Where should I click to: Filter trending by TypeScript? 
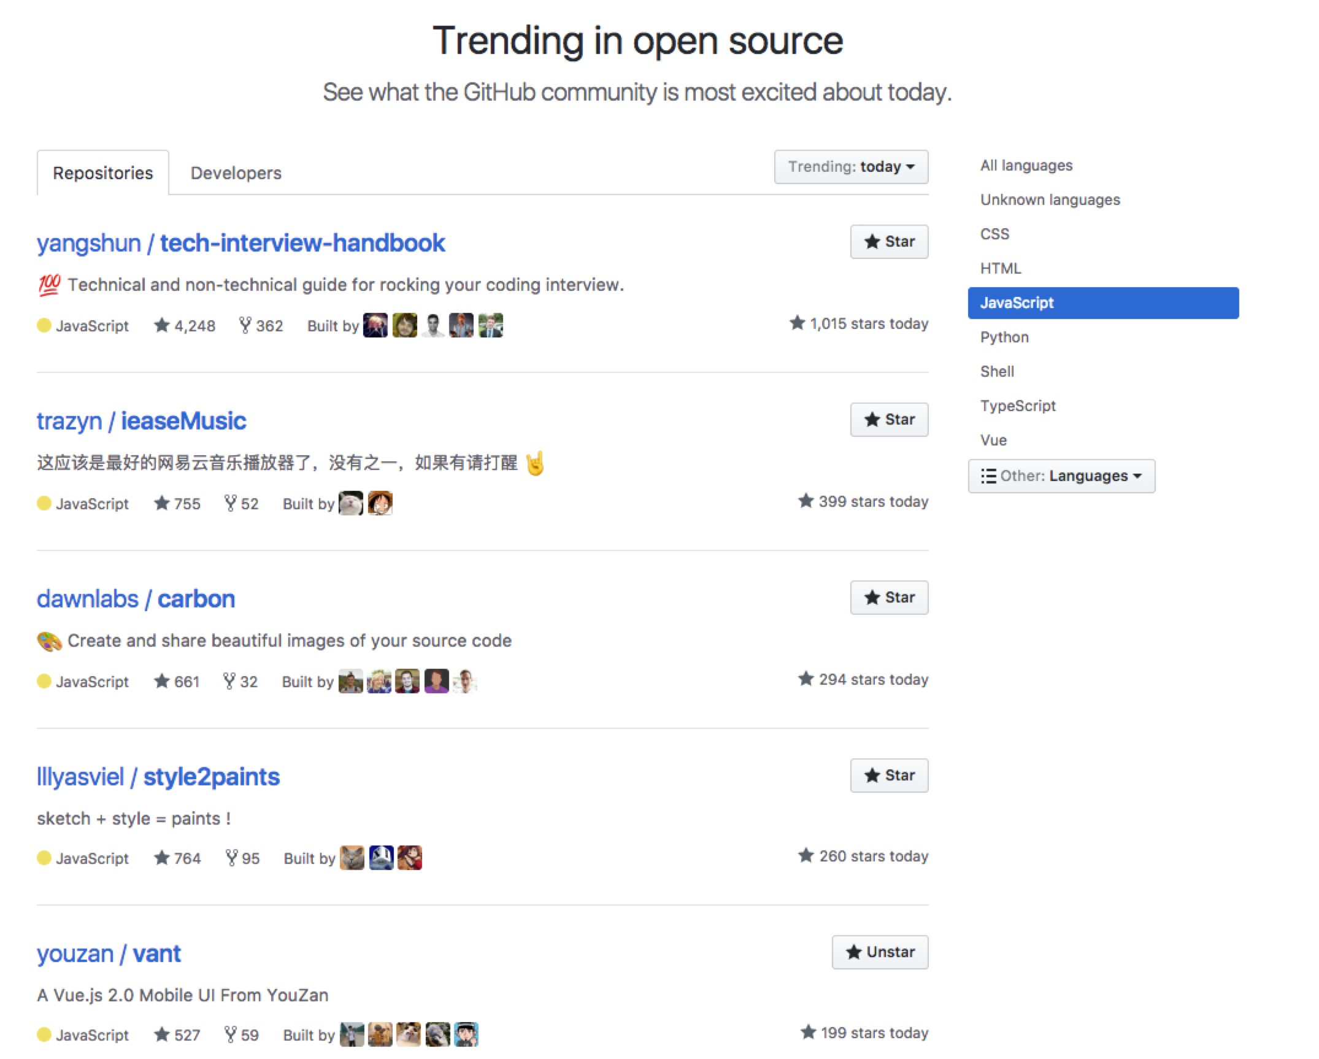tap(1018, 406)
